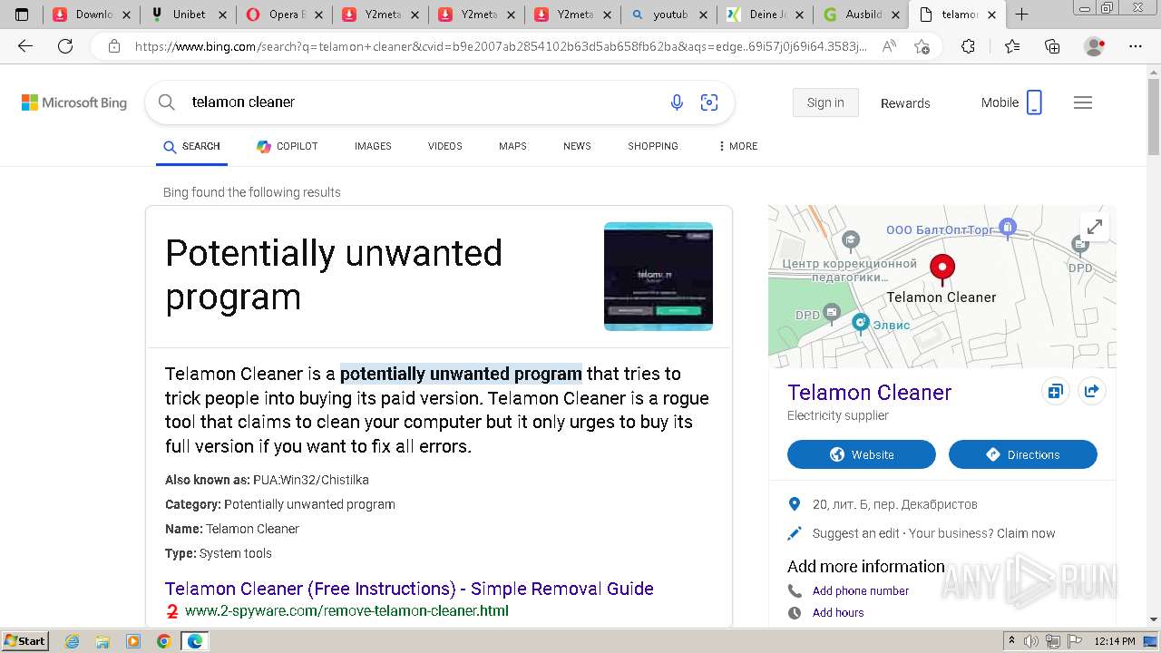Switch to COPILOT tab
Viewport: 1161px width, 653px height.
click(x=287, y=146)
